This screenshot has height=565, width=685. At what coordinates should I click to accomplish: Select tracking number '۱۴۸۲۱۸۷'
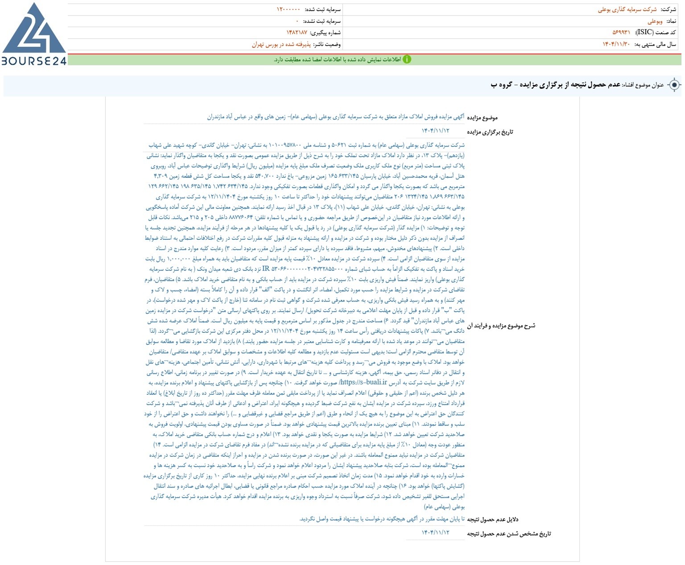click(297, 33)
